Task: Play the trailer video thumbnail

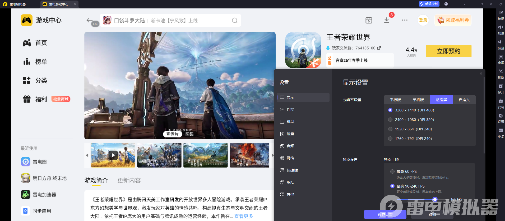Action: tap(113, 155)
